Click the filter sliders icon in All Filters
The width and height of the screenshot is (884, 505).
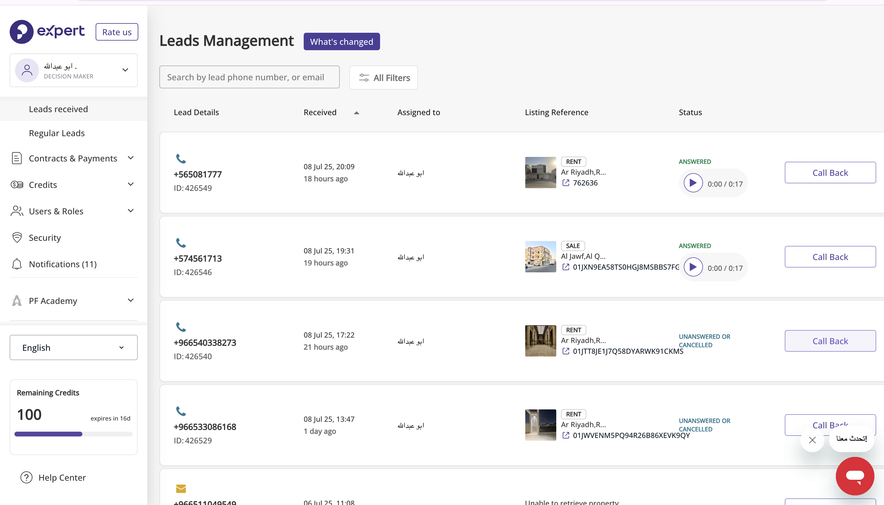(x=364, y=78)
